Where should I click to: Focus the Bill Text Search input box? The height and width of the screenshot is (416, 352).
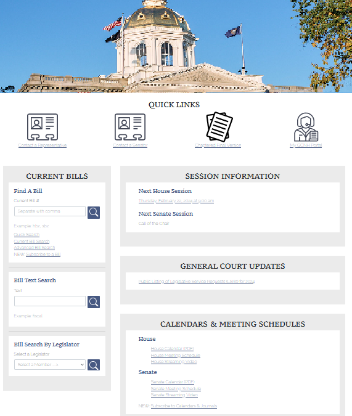(x=50, y=301)
